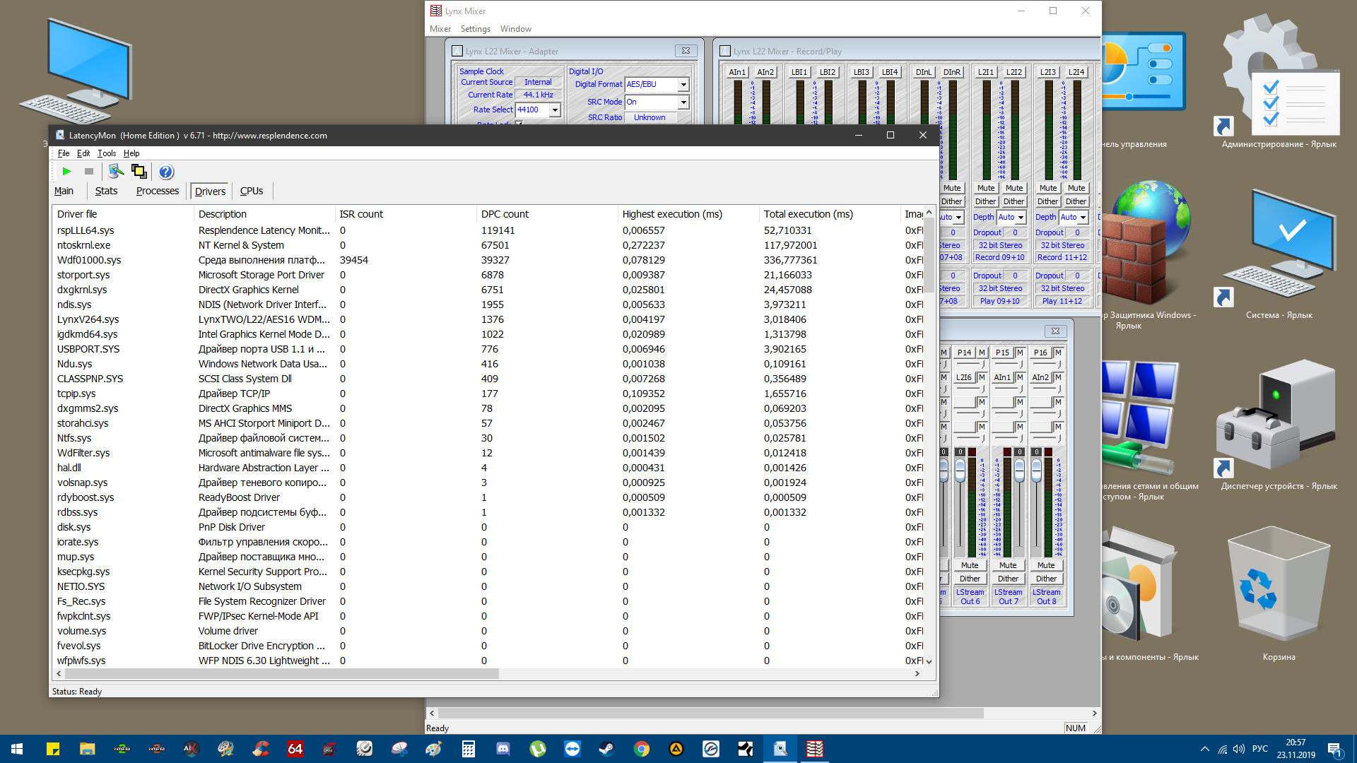Launch Calculator from the taskbar
This screenshot has height=763, width=1357.
(468, 749)
